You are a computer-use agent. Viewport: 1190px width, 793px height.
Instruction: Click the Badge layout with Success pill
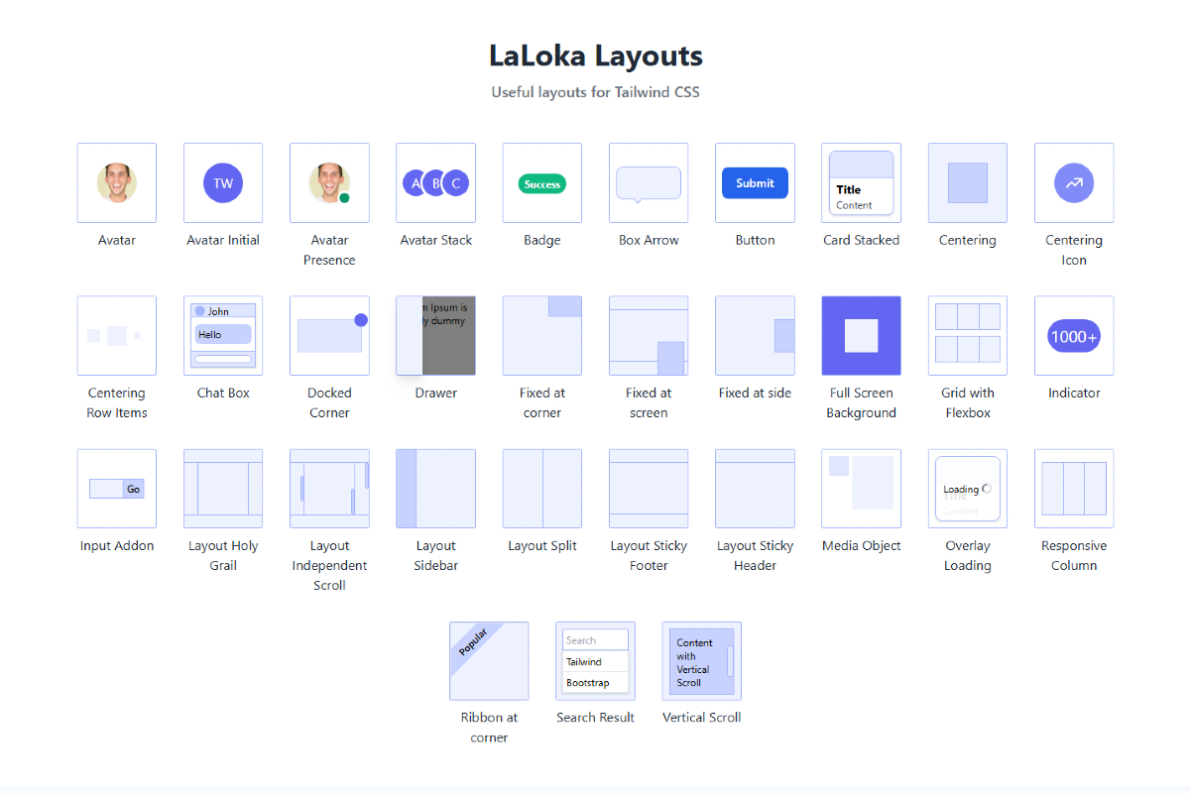(542, 182)
